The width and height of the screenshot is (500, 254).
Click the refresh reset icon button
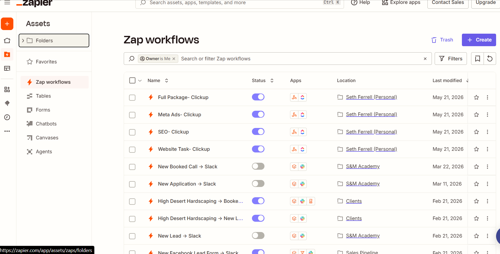[490, 59]
